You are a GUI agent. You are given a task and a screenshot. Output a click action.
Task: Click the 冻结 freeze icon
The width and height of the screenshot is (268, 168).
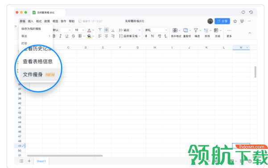coord(217,33)
